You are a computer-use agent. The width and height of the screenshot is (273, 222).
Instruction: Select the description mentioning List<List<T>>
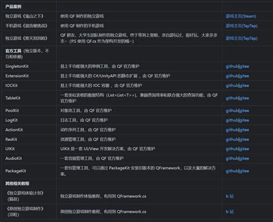click(x=139, y=98)
